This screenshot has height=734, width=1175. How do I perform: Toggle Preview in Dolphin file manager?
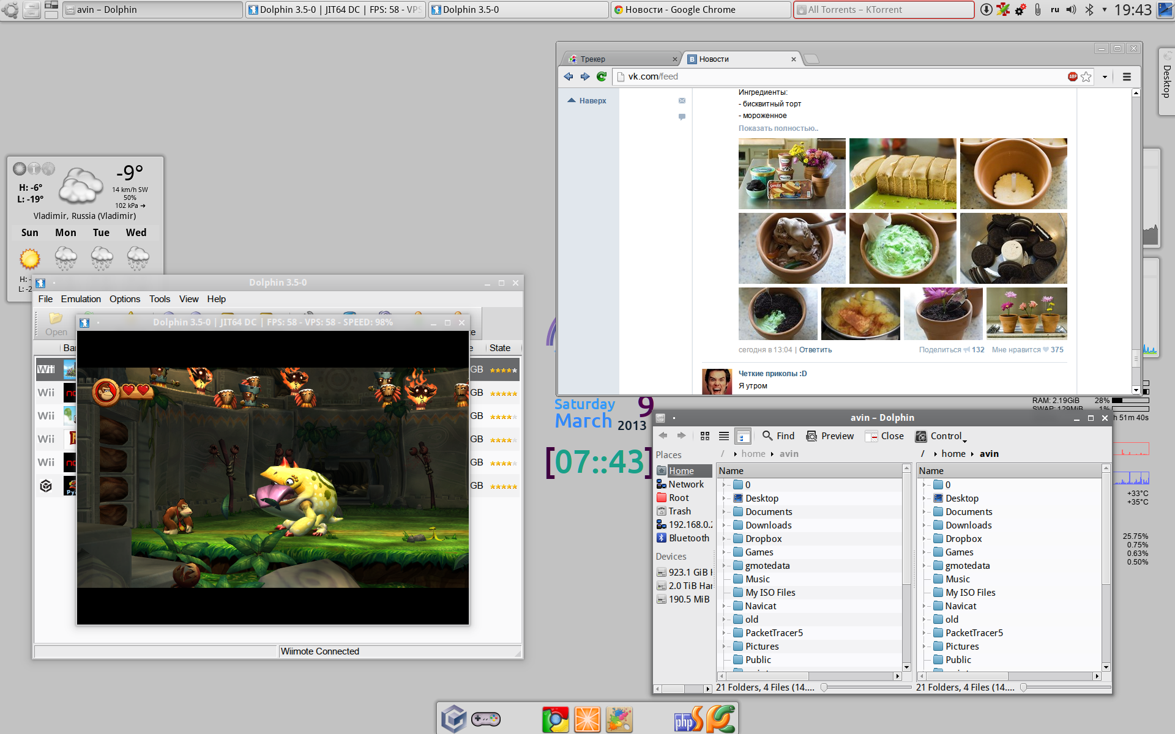tap(830, 436)
